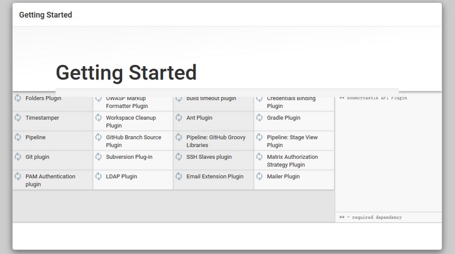Click the Mailer Plugin sync icon

pyautogui.click(x=259, y=176)
